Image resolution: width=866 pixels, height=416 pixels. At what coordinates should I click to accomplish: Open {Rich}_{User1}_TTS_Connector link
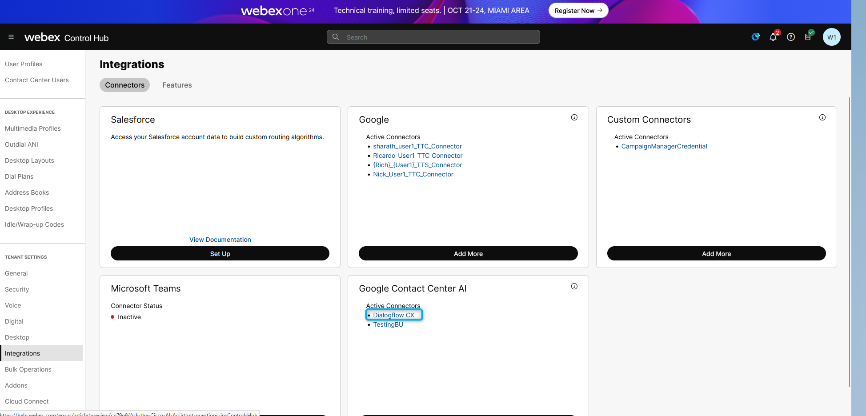click(417, 165)
